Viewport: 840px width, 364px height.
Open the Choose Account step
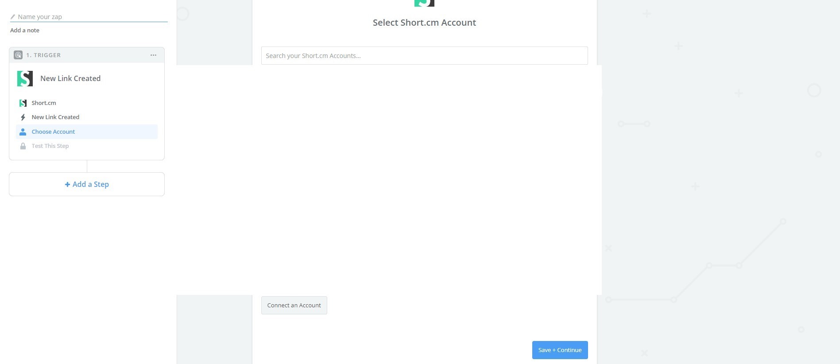click(x=87, y=132)
